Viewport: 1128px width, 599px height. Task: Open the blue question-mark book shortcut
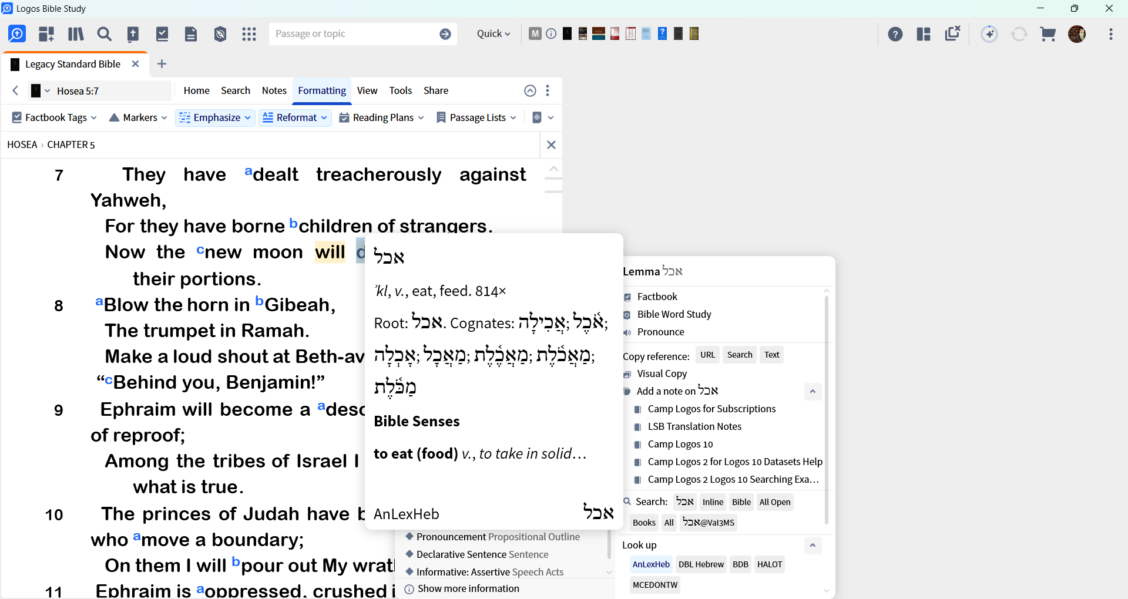[x=662, y=33]
